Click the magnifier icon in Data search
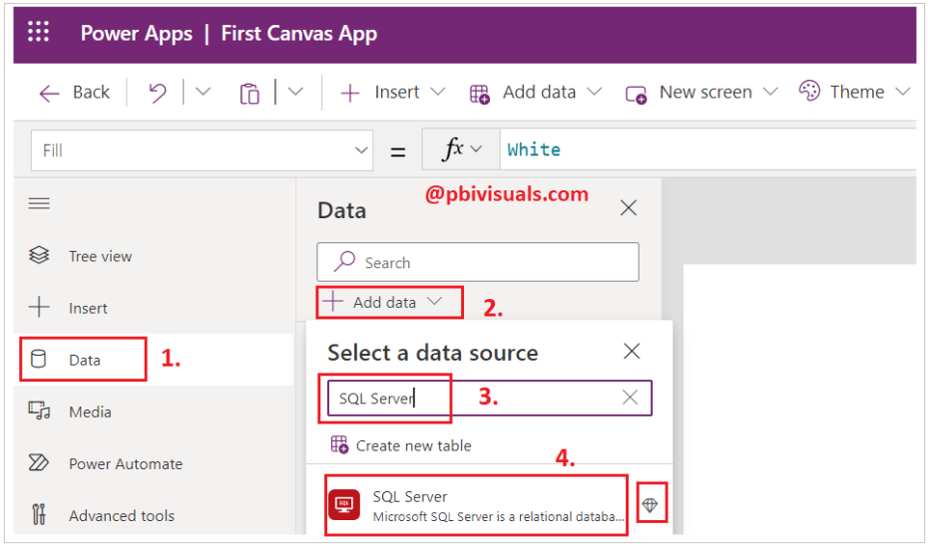Image resolution: width=928 pixels, height=548 pixels. [344, 261]
